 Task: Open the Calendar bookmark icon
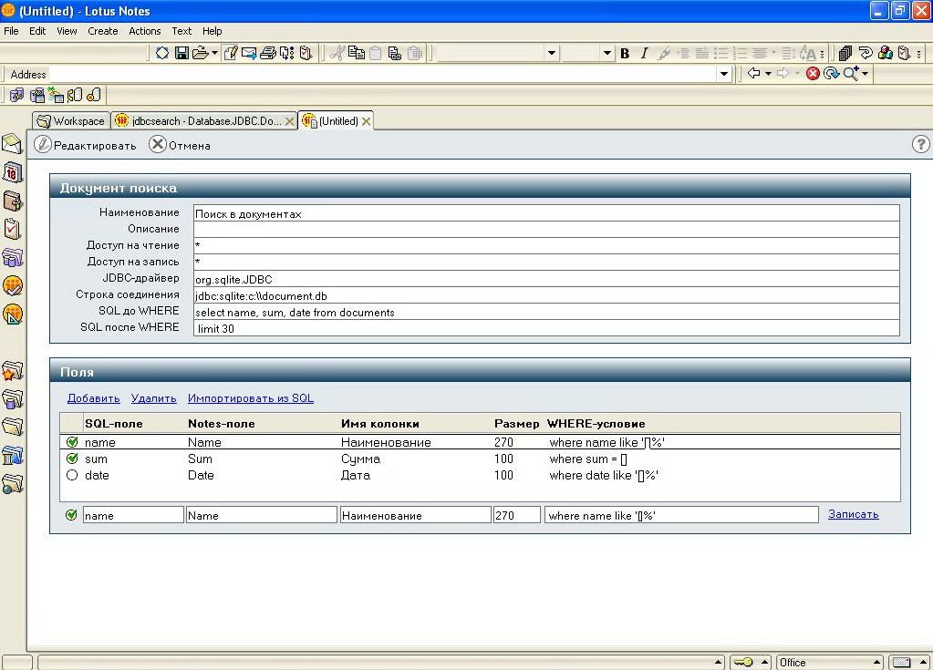(x=12, y=172)
